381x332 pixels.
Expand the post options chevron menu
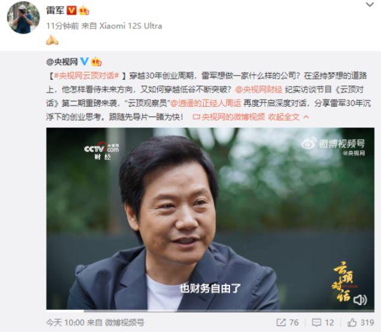pos(370,4)
